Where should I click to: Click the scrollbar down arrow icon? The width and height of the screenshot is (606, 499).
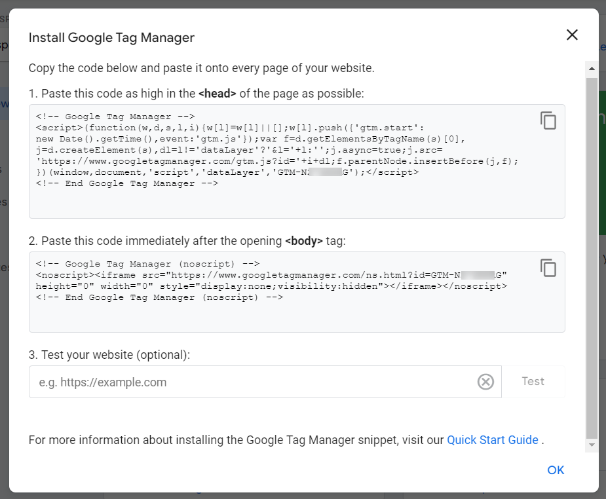tap(592, 445)
